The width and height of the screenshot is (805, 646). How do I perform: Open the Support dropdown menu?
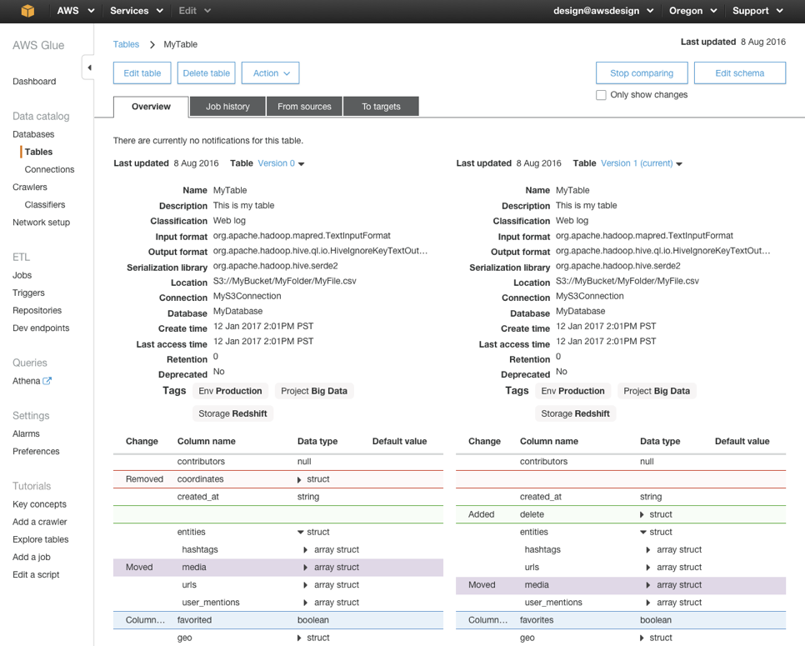(757, 11)
